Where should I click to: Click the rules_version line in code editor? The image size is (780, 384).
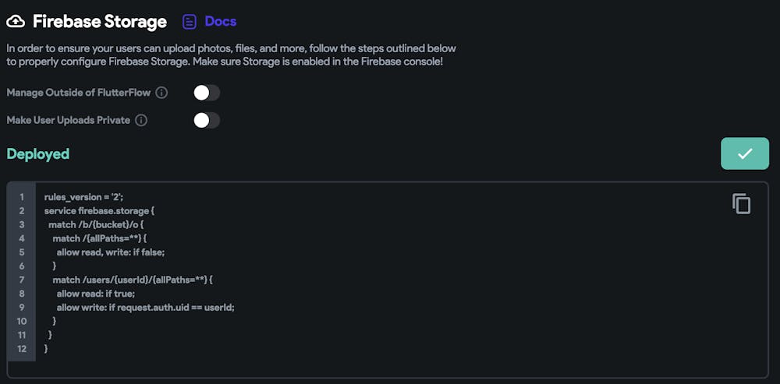tap(78, 197)
